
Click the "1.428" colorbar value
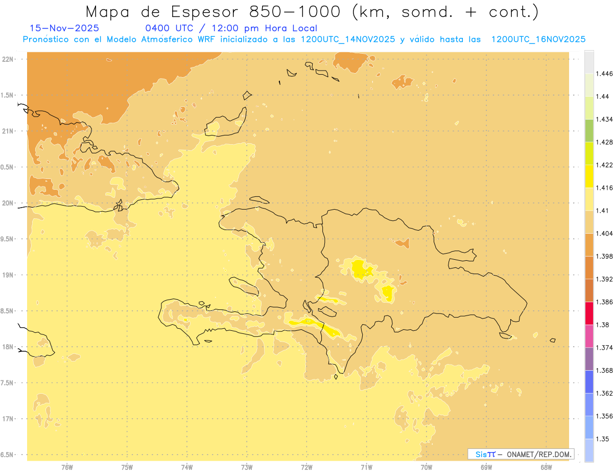coord(605,142)
